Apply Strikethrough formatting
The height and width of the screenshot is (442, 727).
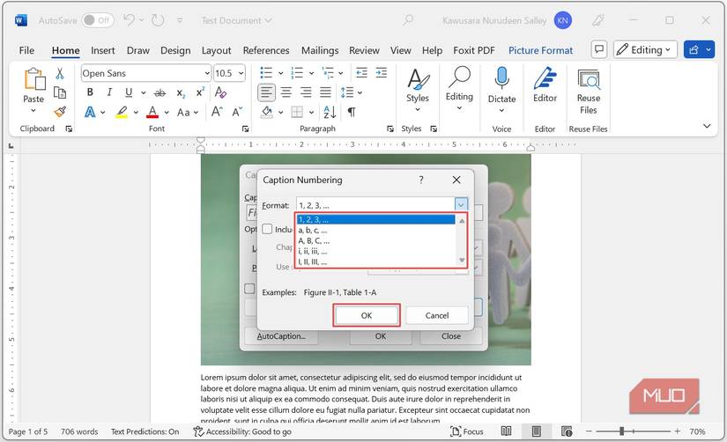click(x=159, y=92)
